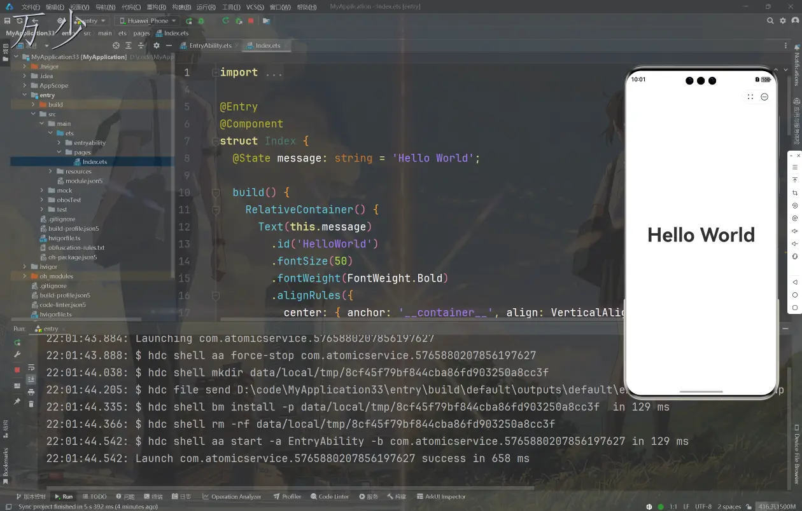Viewport: 802px width, 511px height.
Task: Open the Huawei_Phone device dropdown
Action: [148, 21]
